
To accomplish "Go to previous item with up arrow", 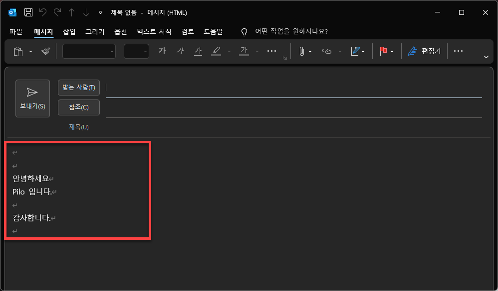I will (71, 12).
